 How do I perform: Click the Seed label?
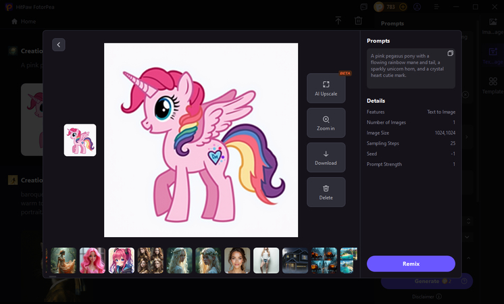coord(372,153)
